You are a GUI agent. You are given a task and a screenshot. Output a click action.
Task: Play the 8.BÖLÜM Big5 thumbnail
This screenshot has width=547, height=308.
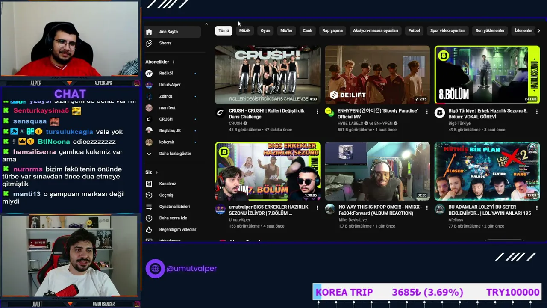pyautogui.click(x=487, y=75)
